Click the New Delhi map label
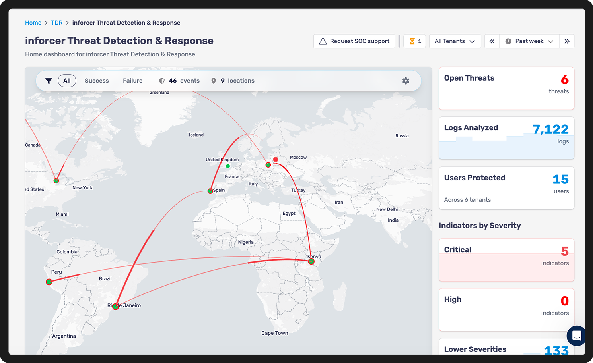 point(387,209)
